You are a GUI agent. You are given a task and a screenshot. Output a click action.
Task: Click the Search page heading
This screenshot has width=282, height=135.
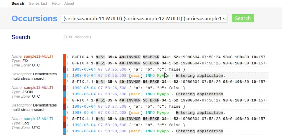coord(21,37)
